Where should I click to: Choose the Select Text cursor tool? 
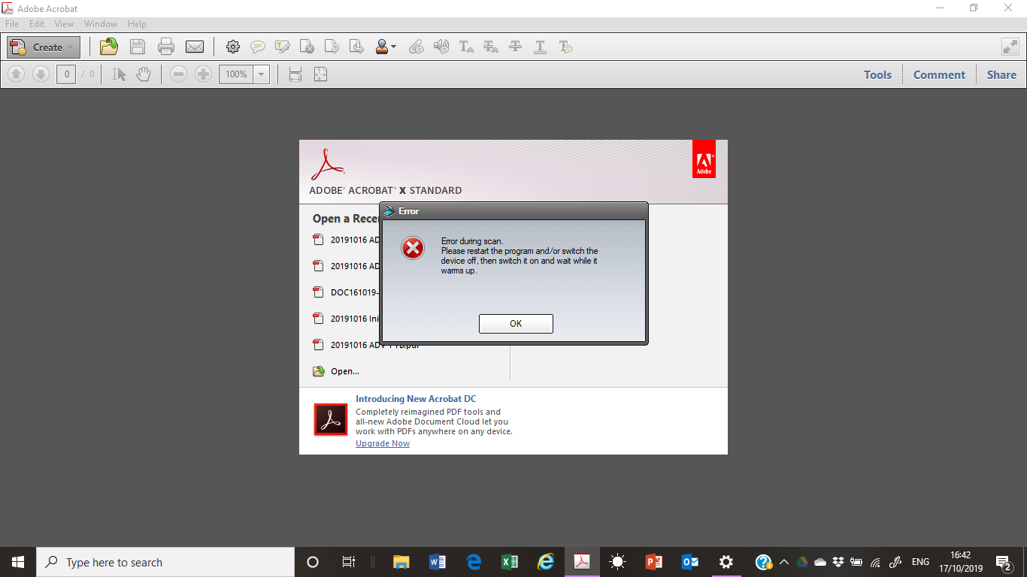point(119,74)
